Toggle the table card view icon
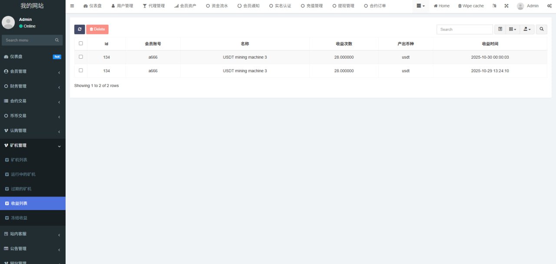556x264 pixels. coord(500,29)
